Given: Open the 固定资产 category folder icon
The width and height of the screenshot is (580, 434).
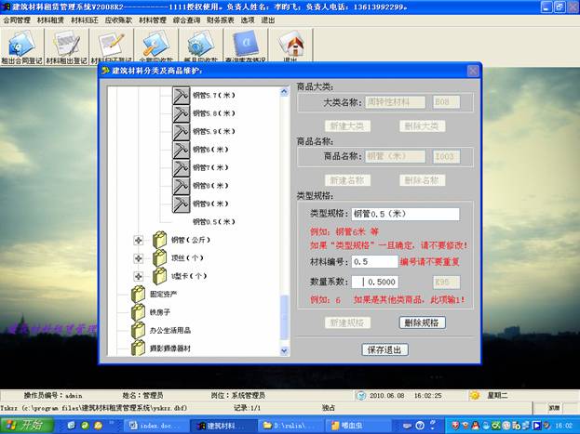Looking at the screenshot, I should coord(136,295).
